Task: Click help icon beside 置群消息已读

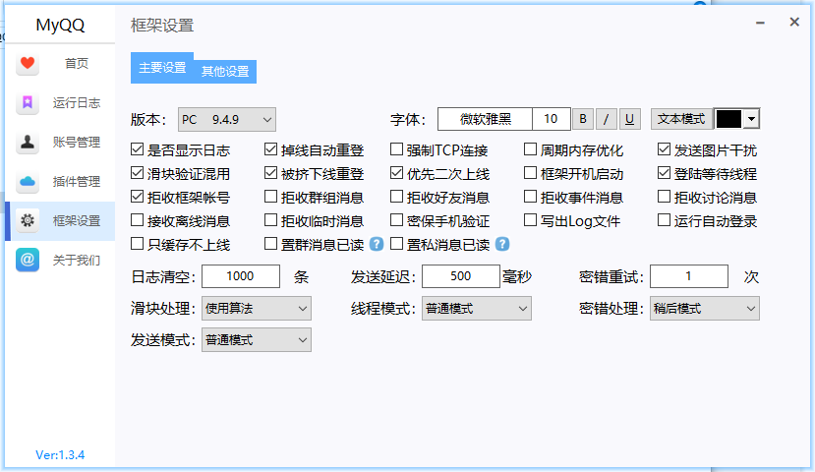Action: (377, 244)
